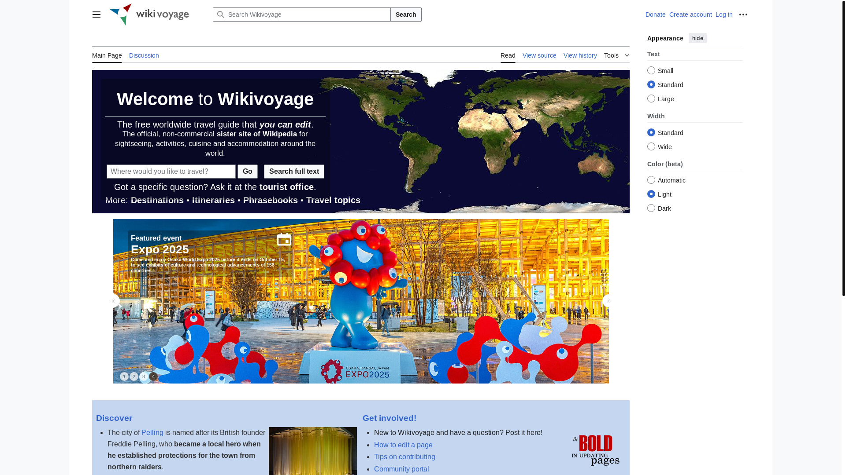Image resolution: width=846 pixels, height=475 pixels.
Task: Focus the Search Wikivoyage input field
Action: coord(302,15)
